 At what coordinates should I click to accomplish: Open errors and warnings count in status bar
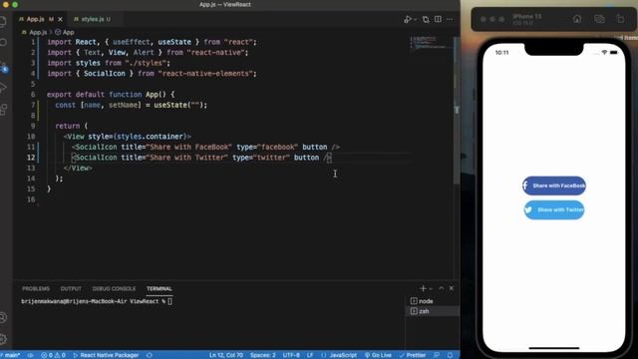click(53, 355)
